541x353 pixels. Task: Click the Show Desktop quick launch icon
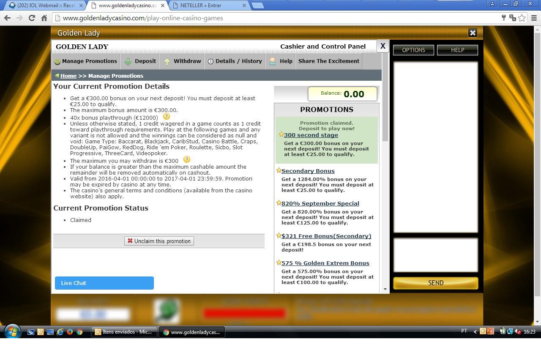pyautogui.click(x=50, y=332)
